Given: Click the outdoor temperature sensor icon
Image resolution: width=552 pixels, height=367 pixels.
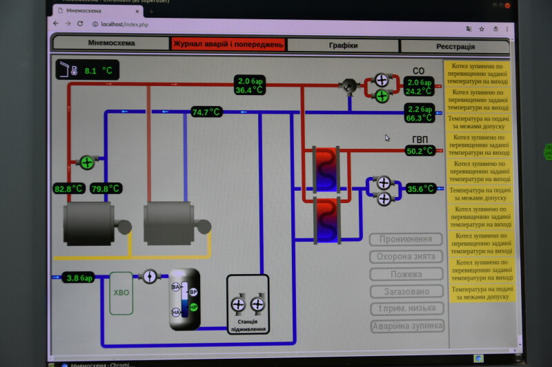Looking at the screenshot, I should [x=68, y=70].
